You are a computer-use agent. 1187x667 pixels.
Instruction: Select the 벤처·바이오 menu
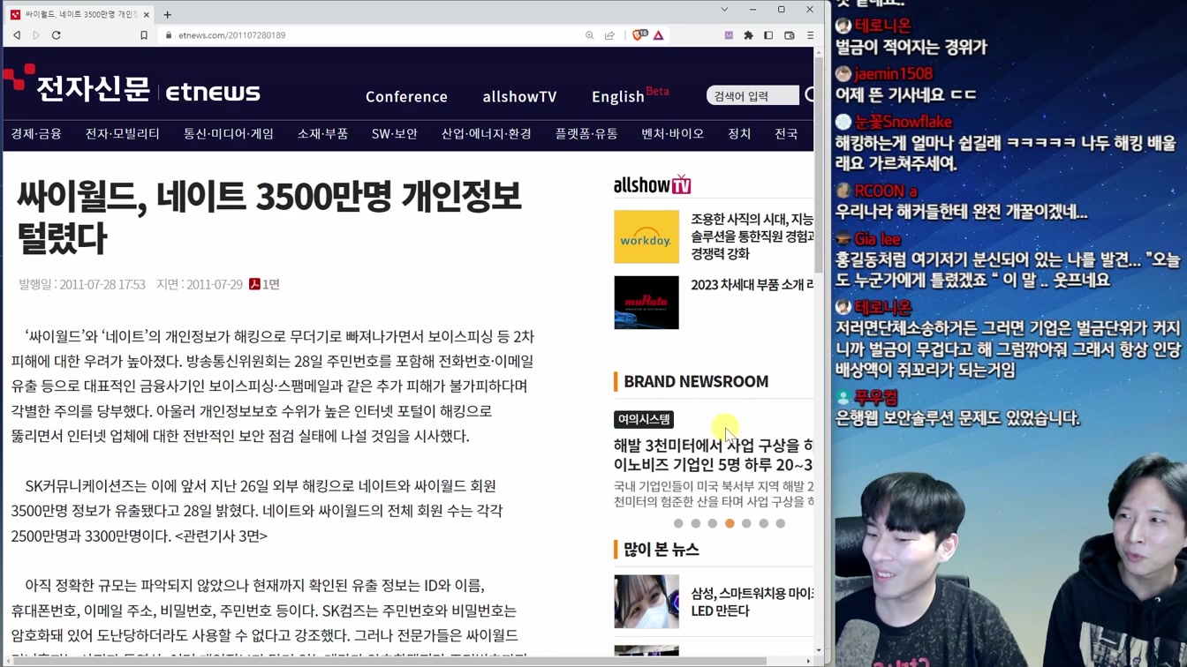tap(673, 134)
